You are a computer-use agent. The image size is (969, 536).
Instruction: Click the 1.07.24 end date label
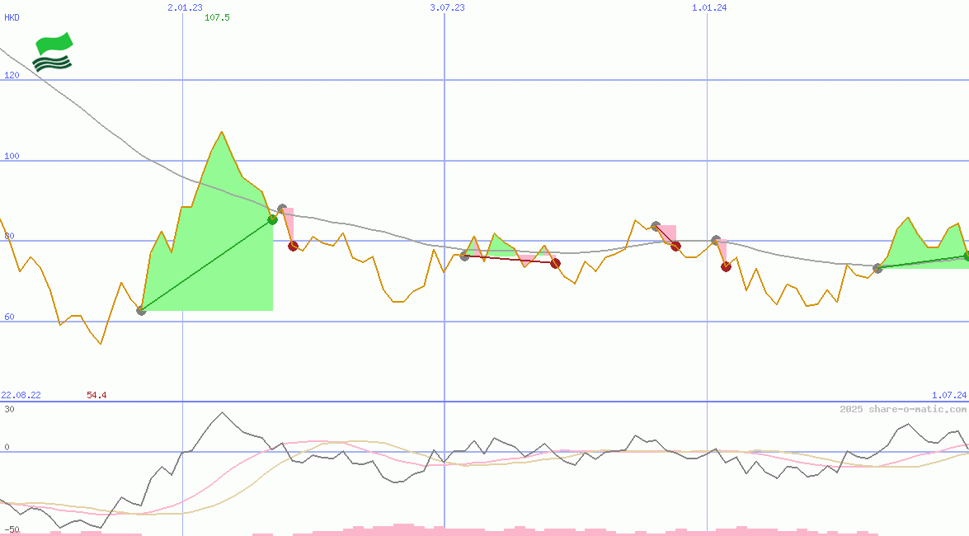pyautogui.click(x=949, y=395)
